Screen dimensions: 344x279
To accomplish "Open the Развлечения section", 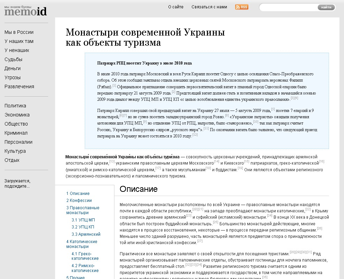I will (19, 86).
